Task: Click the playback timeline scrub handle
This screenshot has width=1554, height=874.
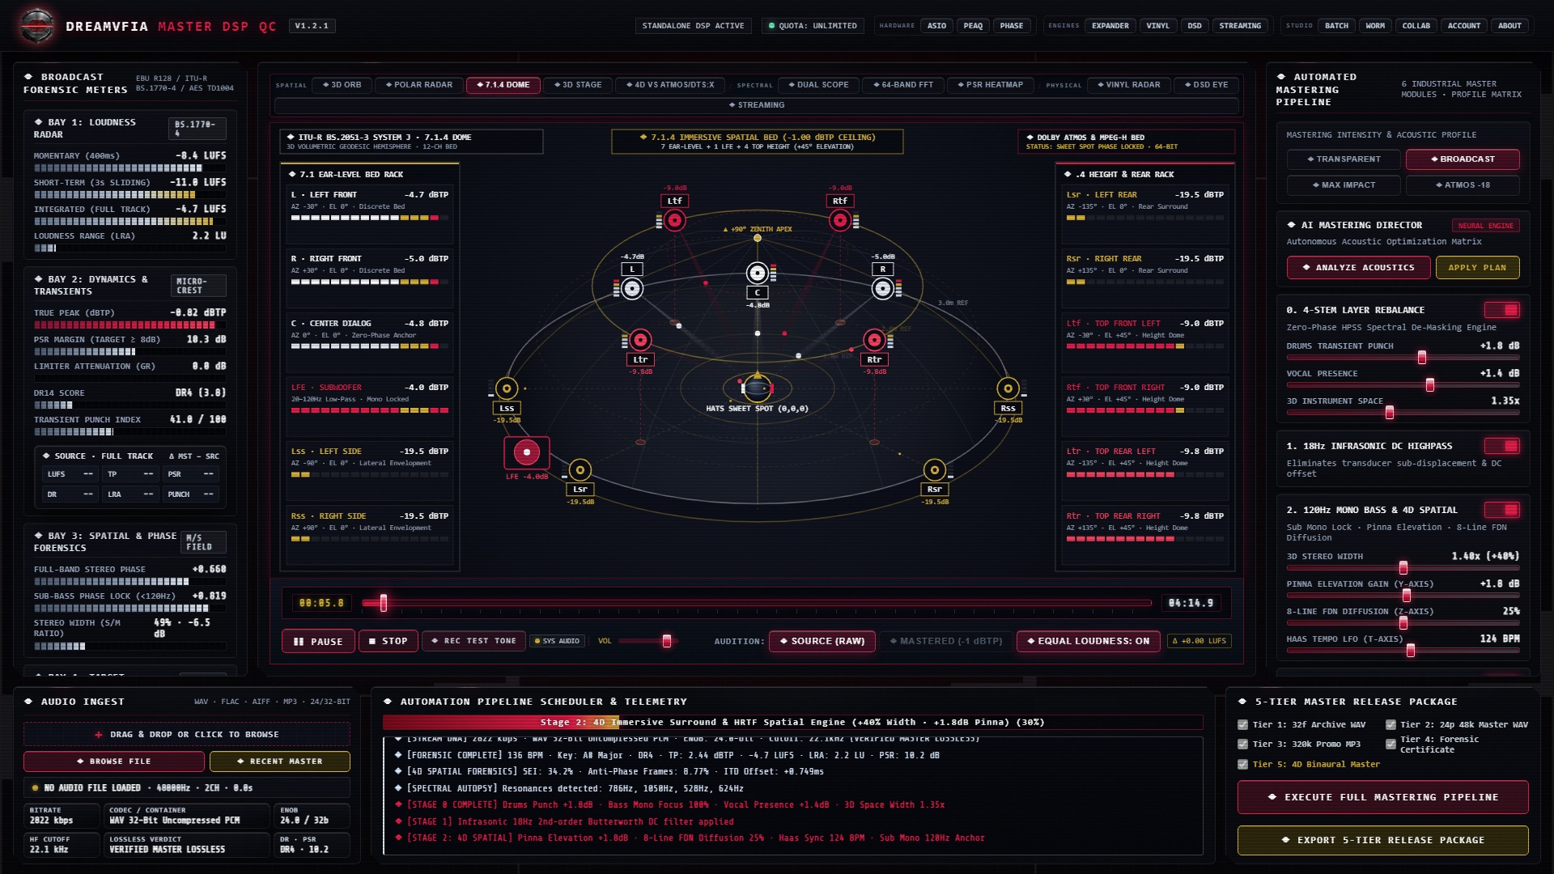Action: [x=384, y=603]
